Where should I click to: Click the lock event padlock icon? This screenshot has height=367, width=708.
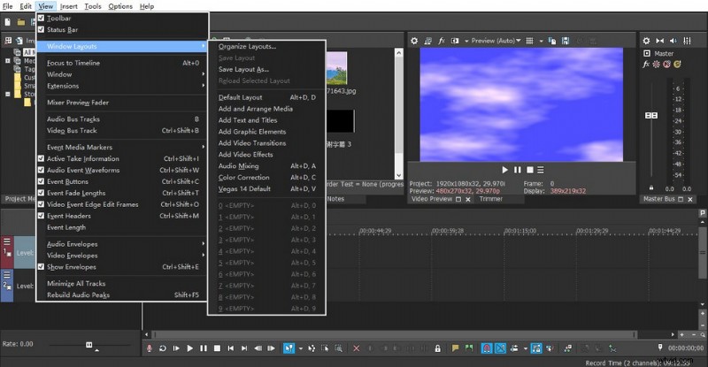437,348
